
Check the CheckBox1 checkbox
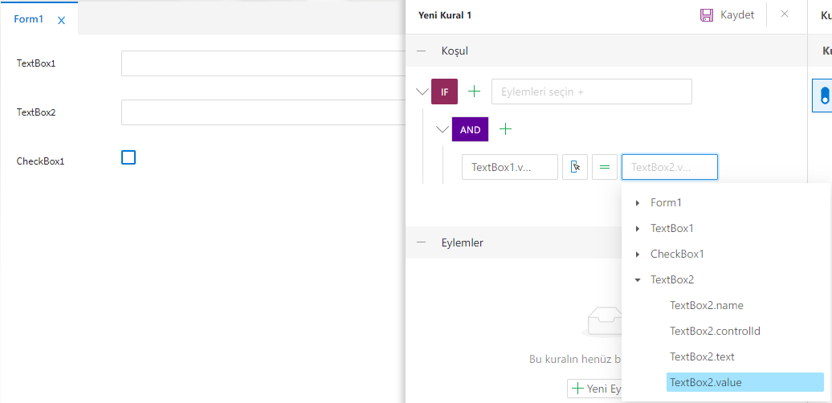point(128,157)
